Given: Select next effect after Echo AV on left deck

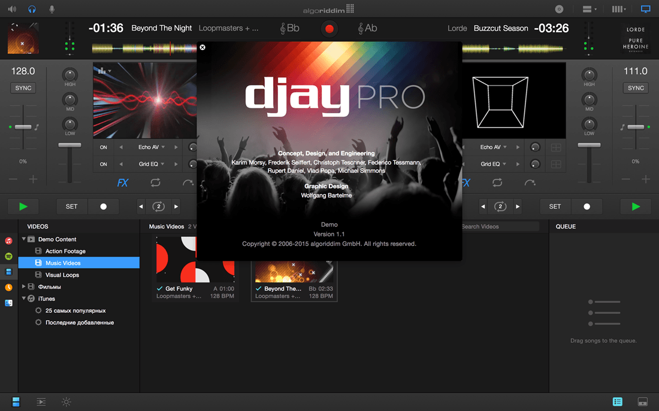Looking at the screenshot, I should coord(176,147).
